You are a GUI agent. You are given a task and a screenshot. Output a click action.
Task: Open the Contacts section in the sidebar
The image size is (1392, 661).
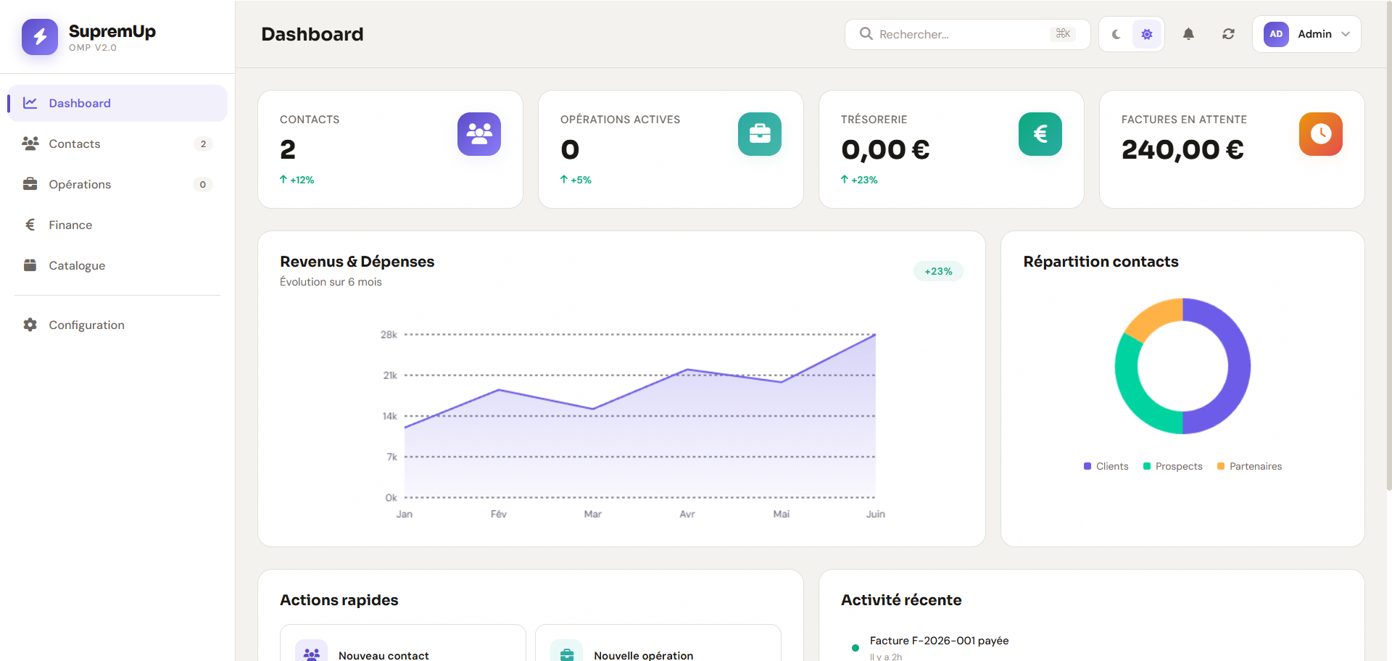pyautogui.click(x=75, y=144)
